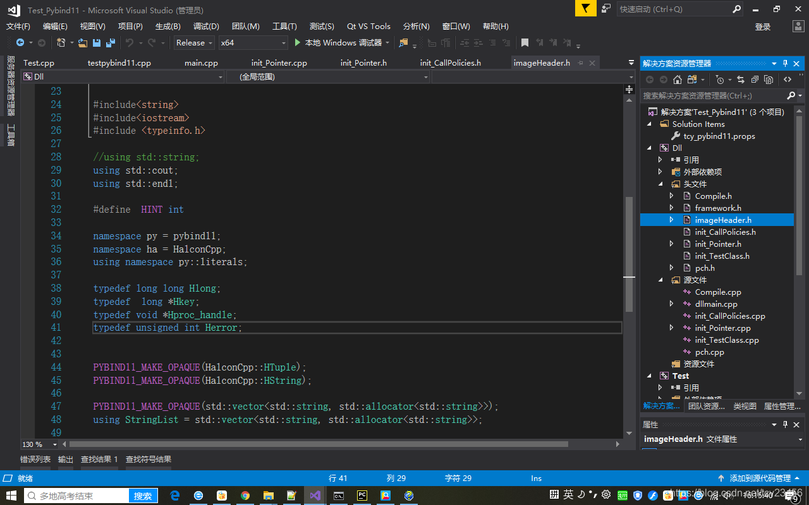Click the Save All icon in toolbar
Viewport: 809px width, 505px height.
pos(110,42)
